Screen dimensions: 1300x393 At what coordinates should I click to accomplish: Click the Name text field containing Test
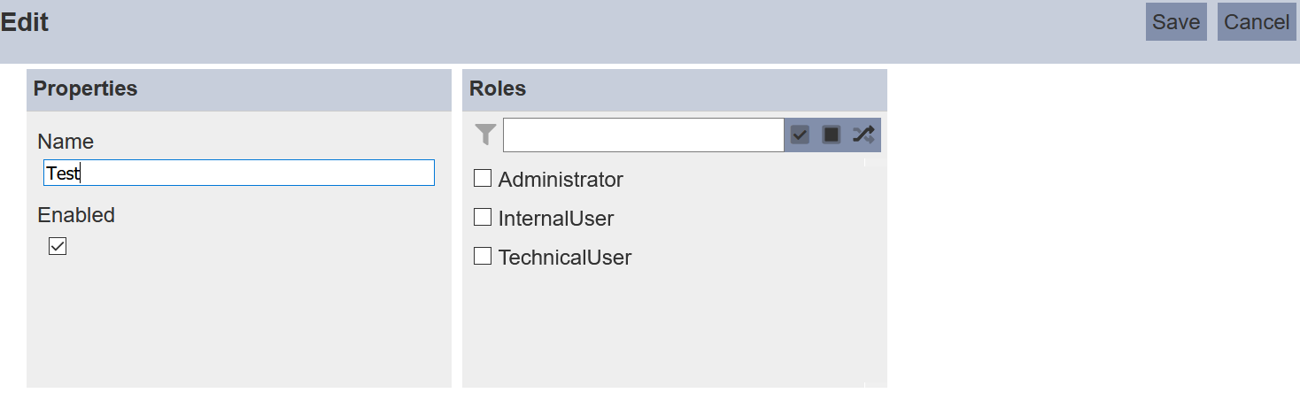point(239,173)
